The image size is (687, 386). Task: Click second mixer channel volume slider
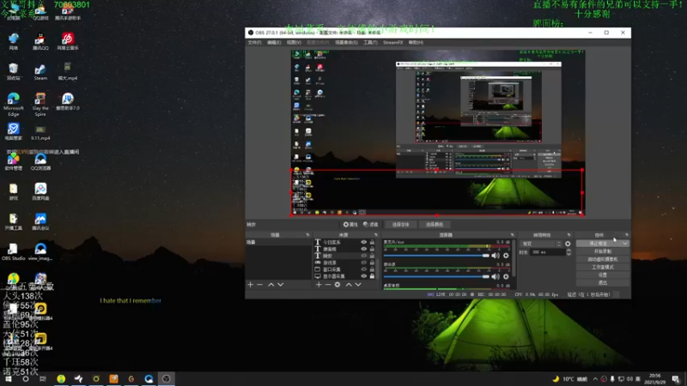coord(436,276)
